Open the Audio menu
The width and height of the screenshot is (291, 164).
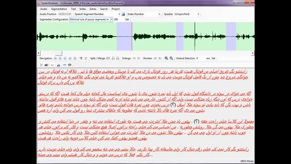tap(44, 9)
